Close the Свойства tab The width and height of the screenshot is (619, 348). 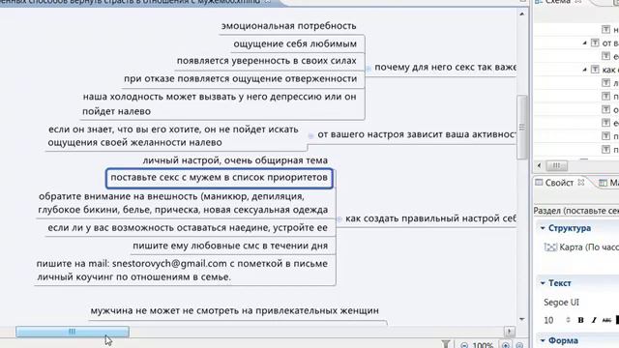point(580,183)
